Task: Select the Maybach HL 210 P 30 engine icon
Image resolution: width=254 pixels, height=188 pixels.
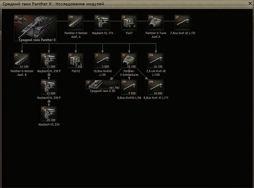Action: (49, 61)
